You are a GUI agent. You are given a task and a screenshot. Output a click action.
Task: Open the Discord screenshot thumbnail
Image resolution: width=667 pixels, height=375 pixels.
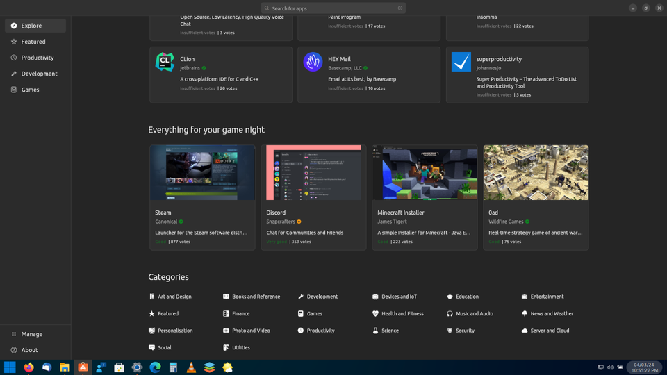pyautogui.click(x=313, y=173)
